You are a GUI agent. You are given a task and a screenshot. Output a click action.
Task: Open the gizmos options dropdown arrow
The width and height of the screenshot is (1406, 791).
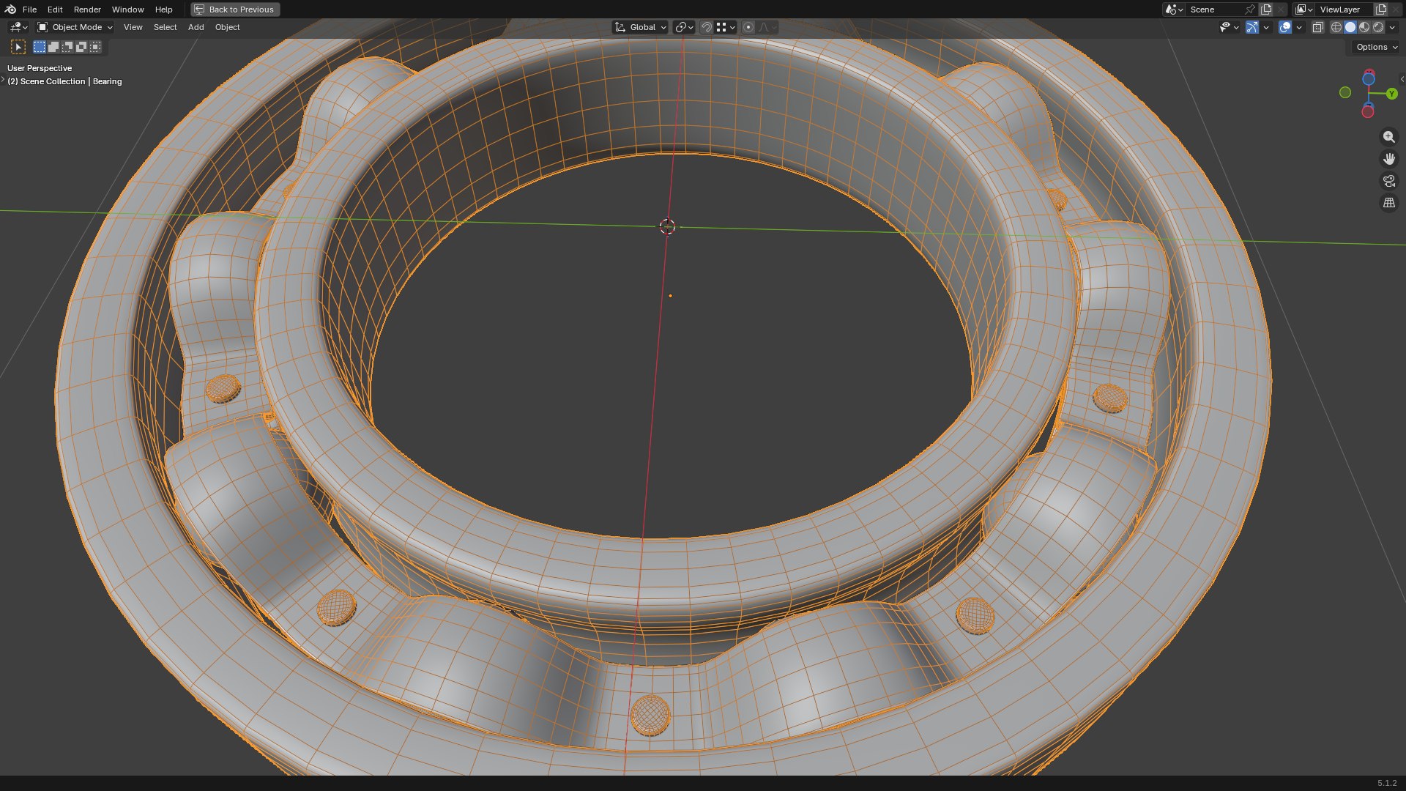point(1266,27)
